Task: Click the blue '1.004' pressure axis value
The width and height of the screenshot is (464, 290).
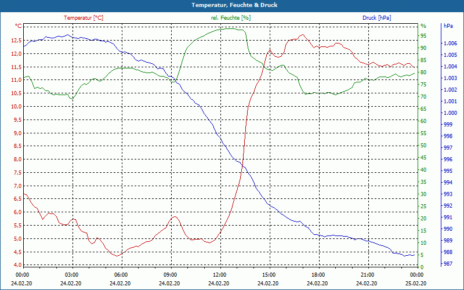Action: (x=450, y=67)
